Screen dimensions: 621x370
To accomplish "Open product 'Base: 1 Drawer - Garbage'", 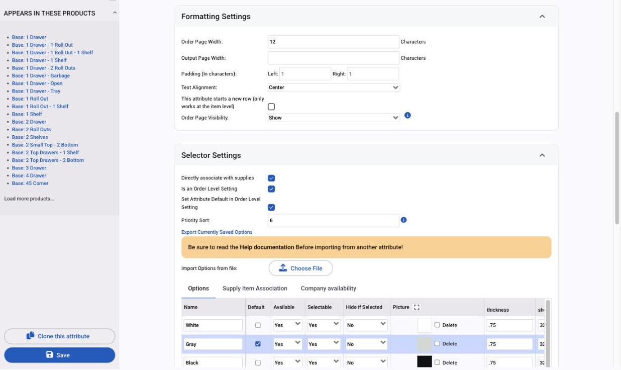I will [41, 75].
